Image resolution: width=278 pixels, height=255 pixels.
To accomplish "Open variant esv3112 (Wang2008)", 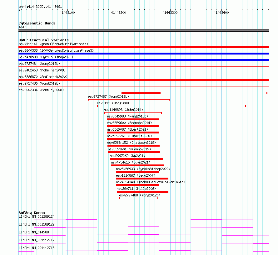I will 114,103.
